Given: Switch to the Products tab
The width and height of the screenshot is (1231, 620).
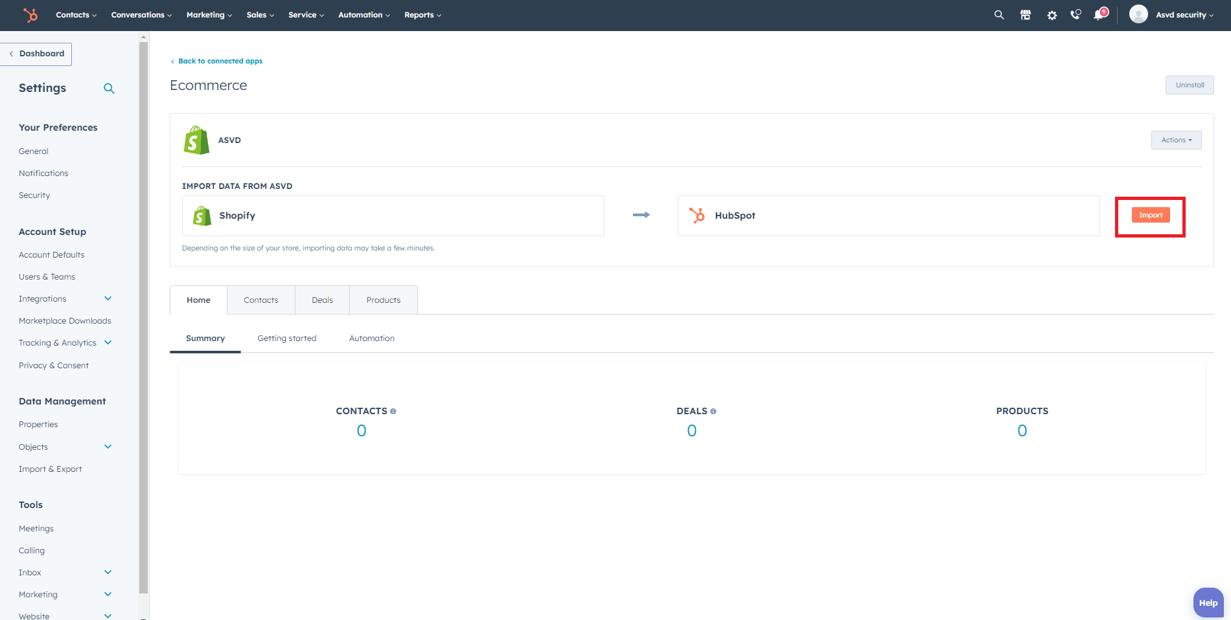Looking at the screenshot, I should 384,300.
